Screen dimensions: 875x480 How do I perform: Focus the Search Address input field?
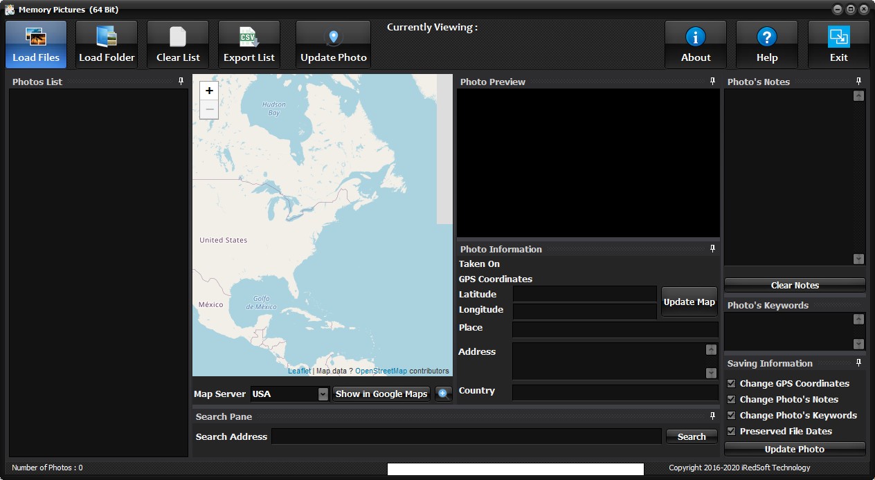coord(466,436)
